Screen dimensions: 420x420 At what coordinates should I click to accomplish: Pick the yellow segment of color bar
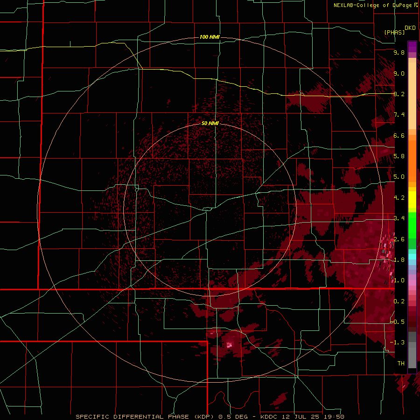pos(412,200)
